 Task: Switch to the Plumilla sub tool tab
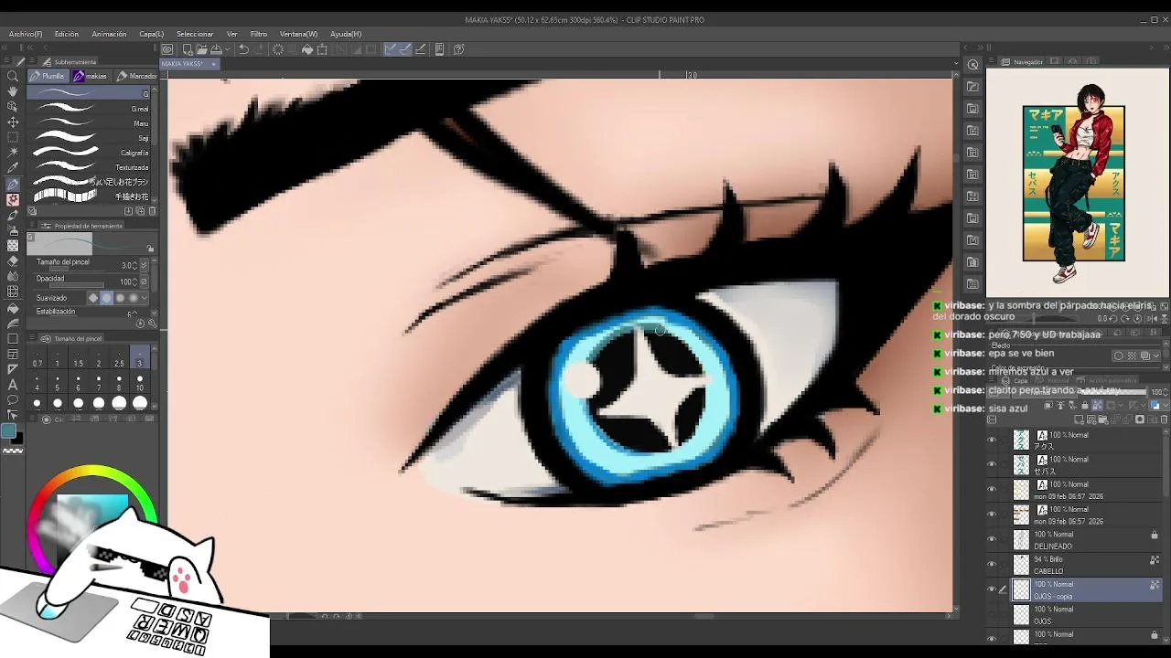click(48, 76)
